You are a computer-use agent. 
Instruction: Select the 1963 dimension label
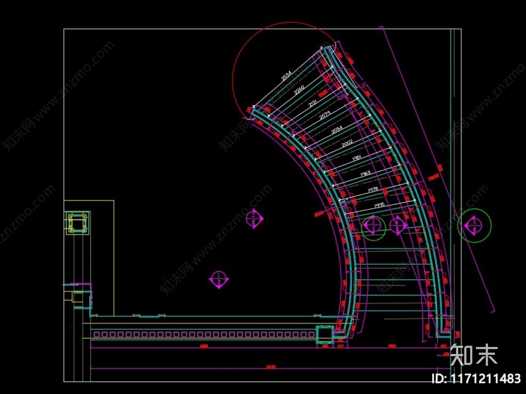click(x=365, y=173)
